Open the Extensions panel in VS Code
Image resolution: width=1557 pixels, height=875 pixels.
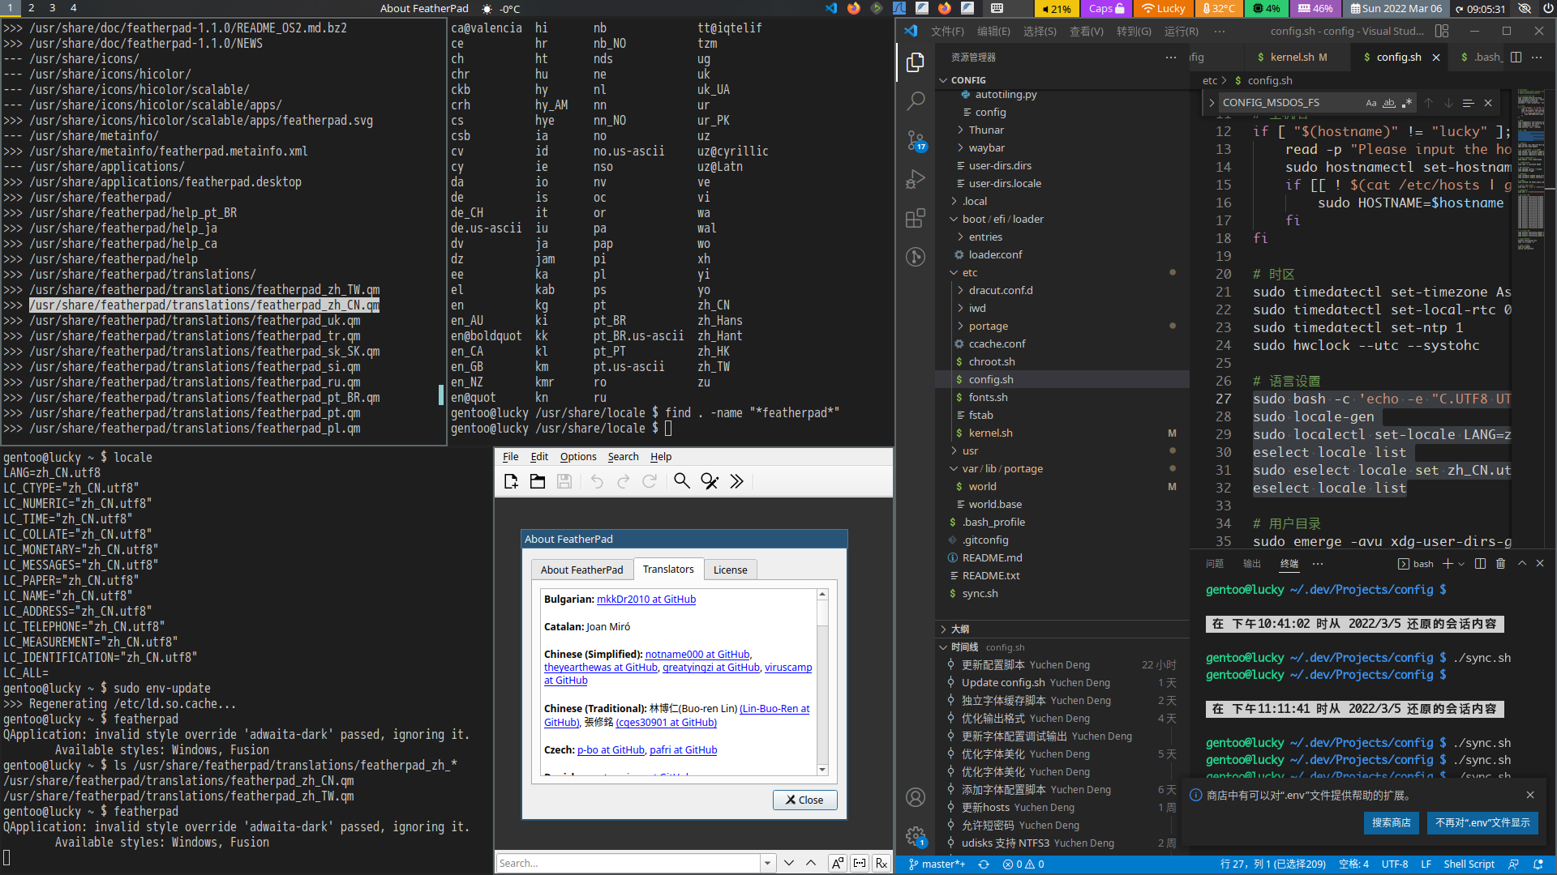(x=916, y=218)
